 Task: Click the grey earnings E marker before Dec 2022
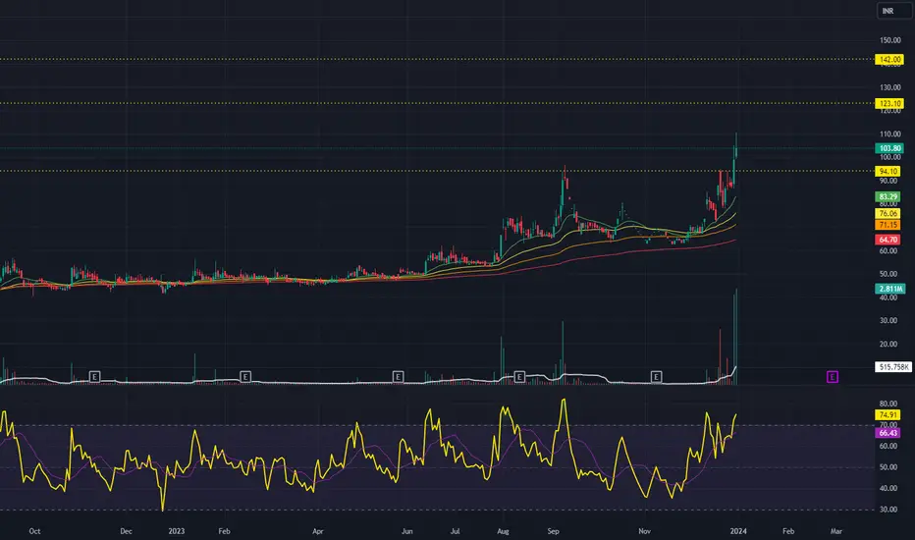94,377
